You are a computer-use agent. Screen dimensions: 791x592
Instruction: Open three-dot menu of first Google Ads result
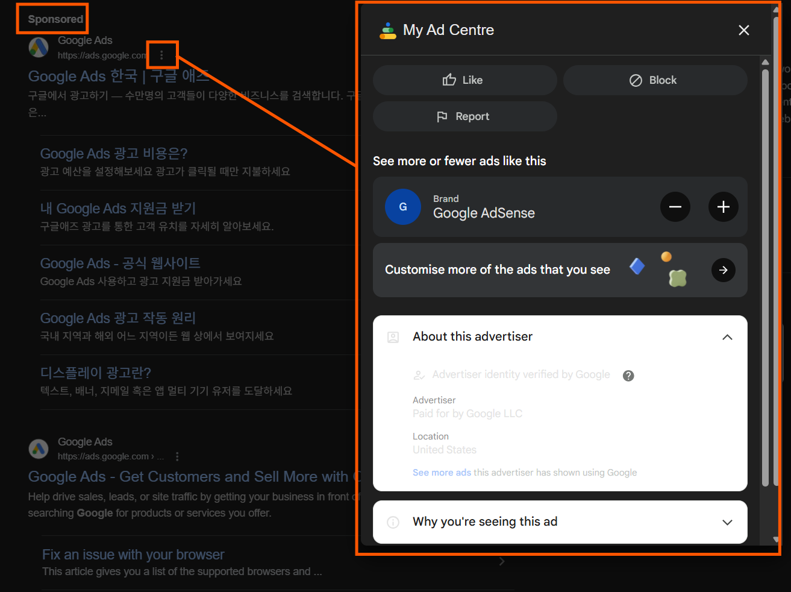(x=161, y=55)
